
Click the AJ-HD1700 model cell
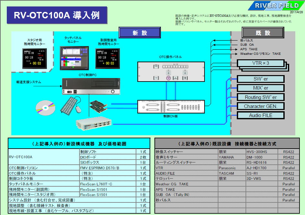262,168
